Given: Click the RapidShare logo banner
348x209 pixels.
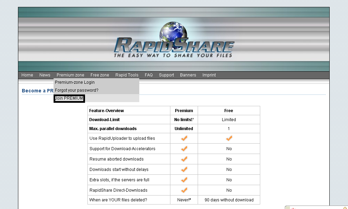Looking at the screenshot, I should click(174, 39).
